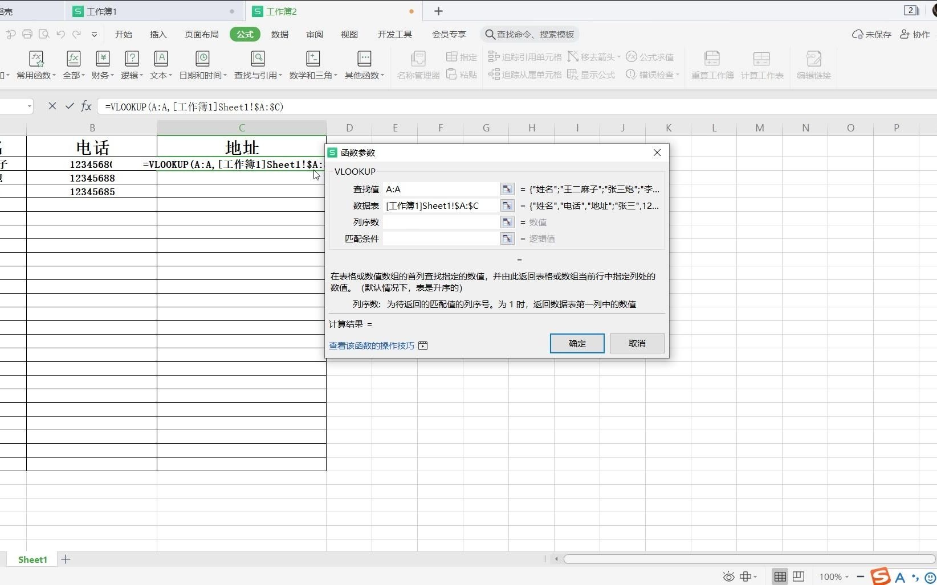The image size is (937, 585).
Task: Switch to the 插入 ribbon tab
Action: [x=158, y=34]
